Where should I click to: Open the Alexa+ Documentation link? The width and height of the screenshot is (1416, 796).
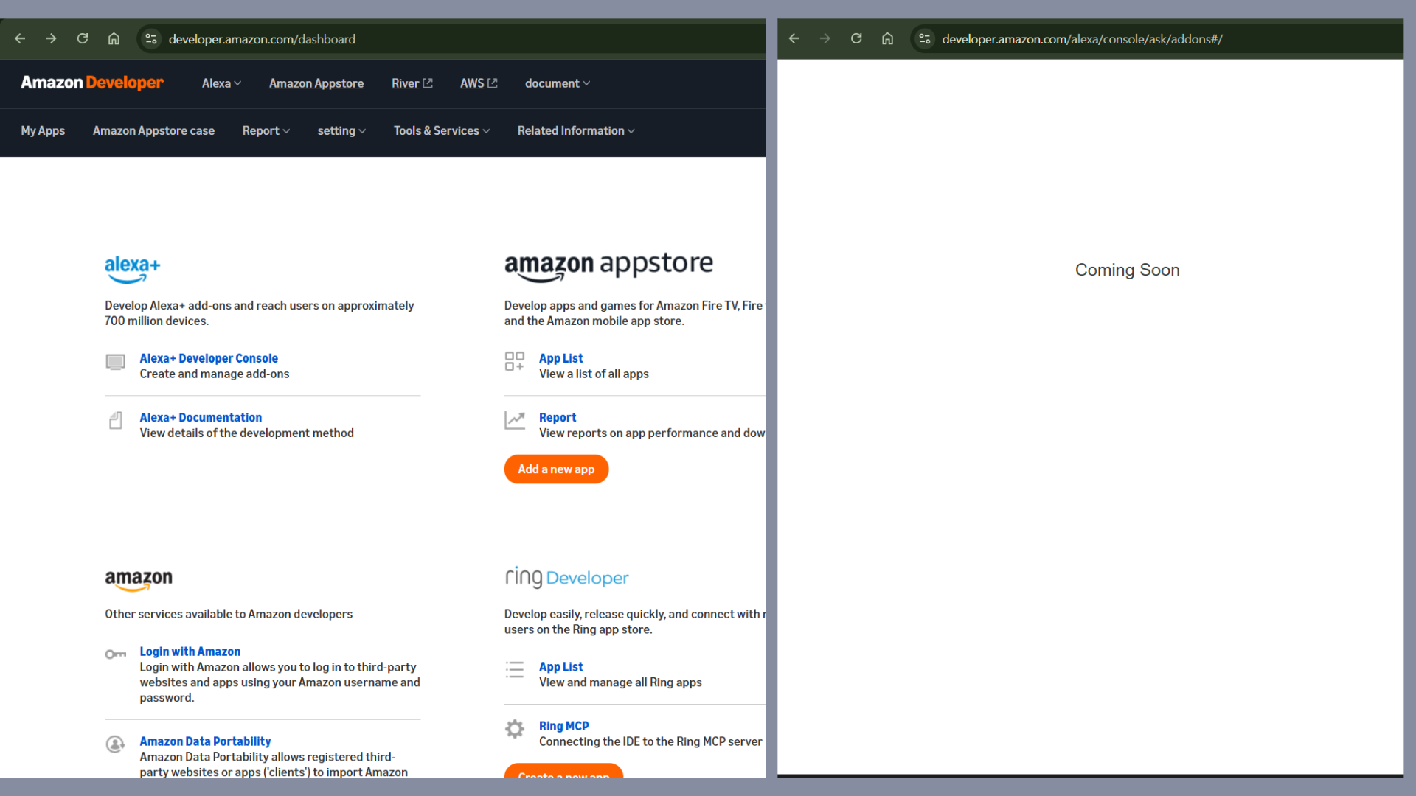[201, 417]
